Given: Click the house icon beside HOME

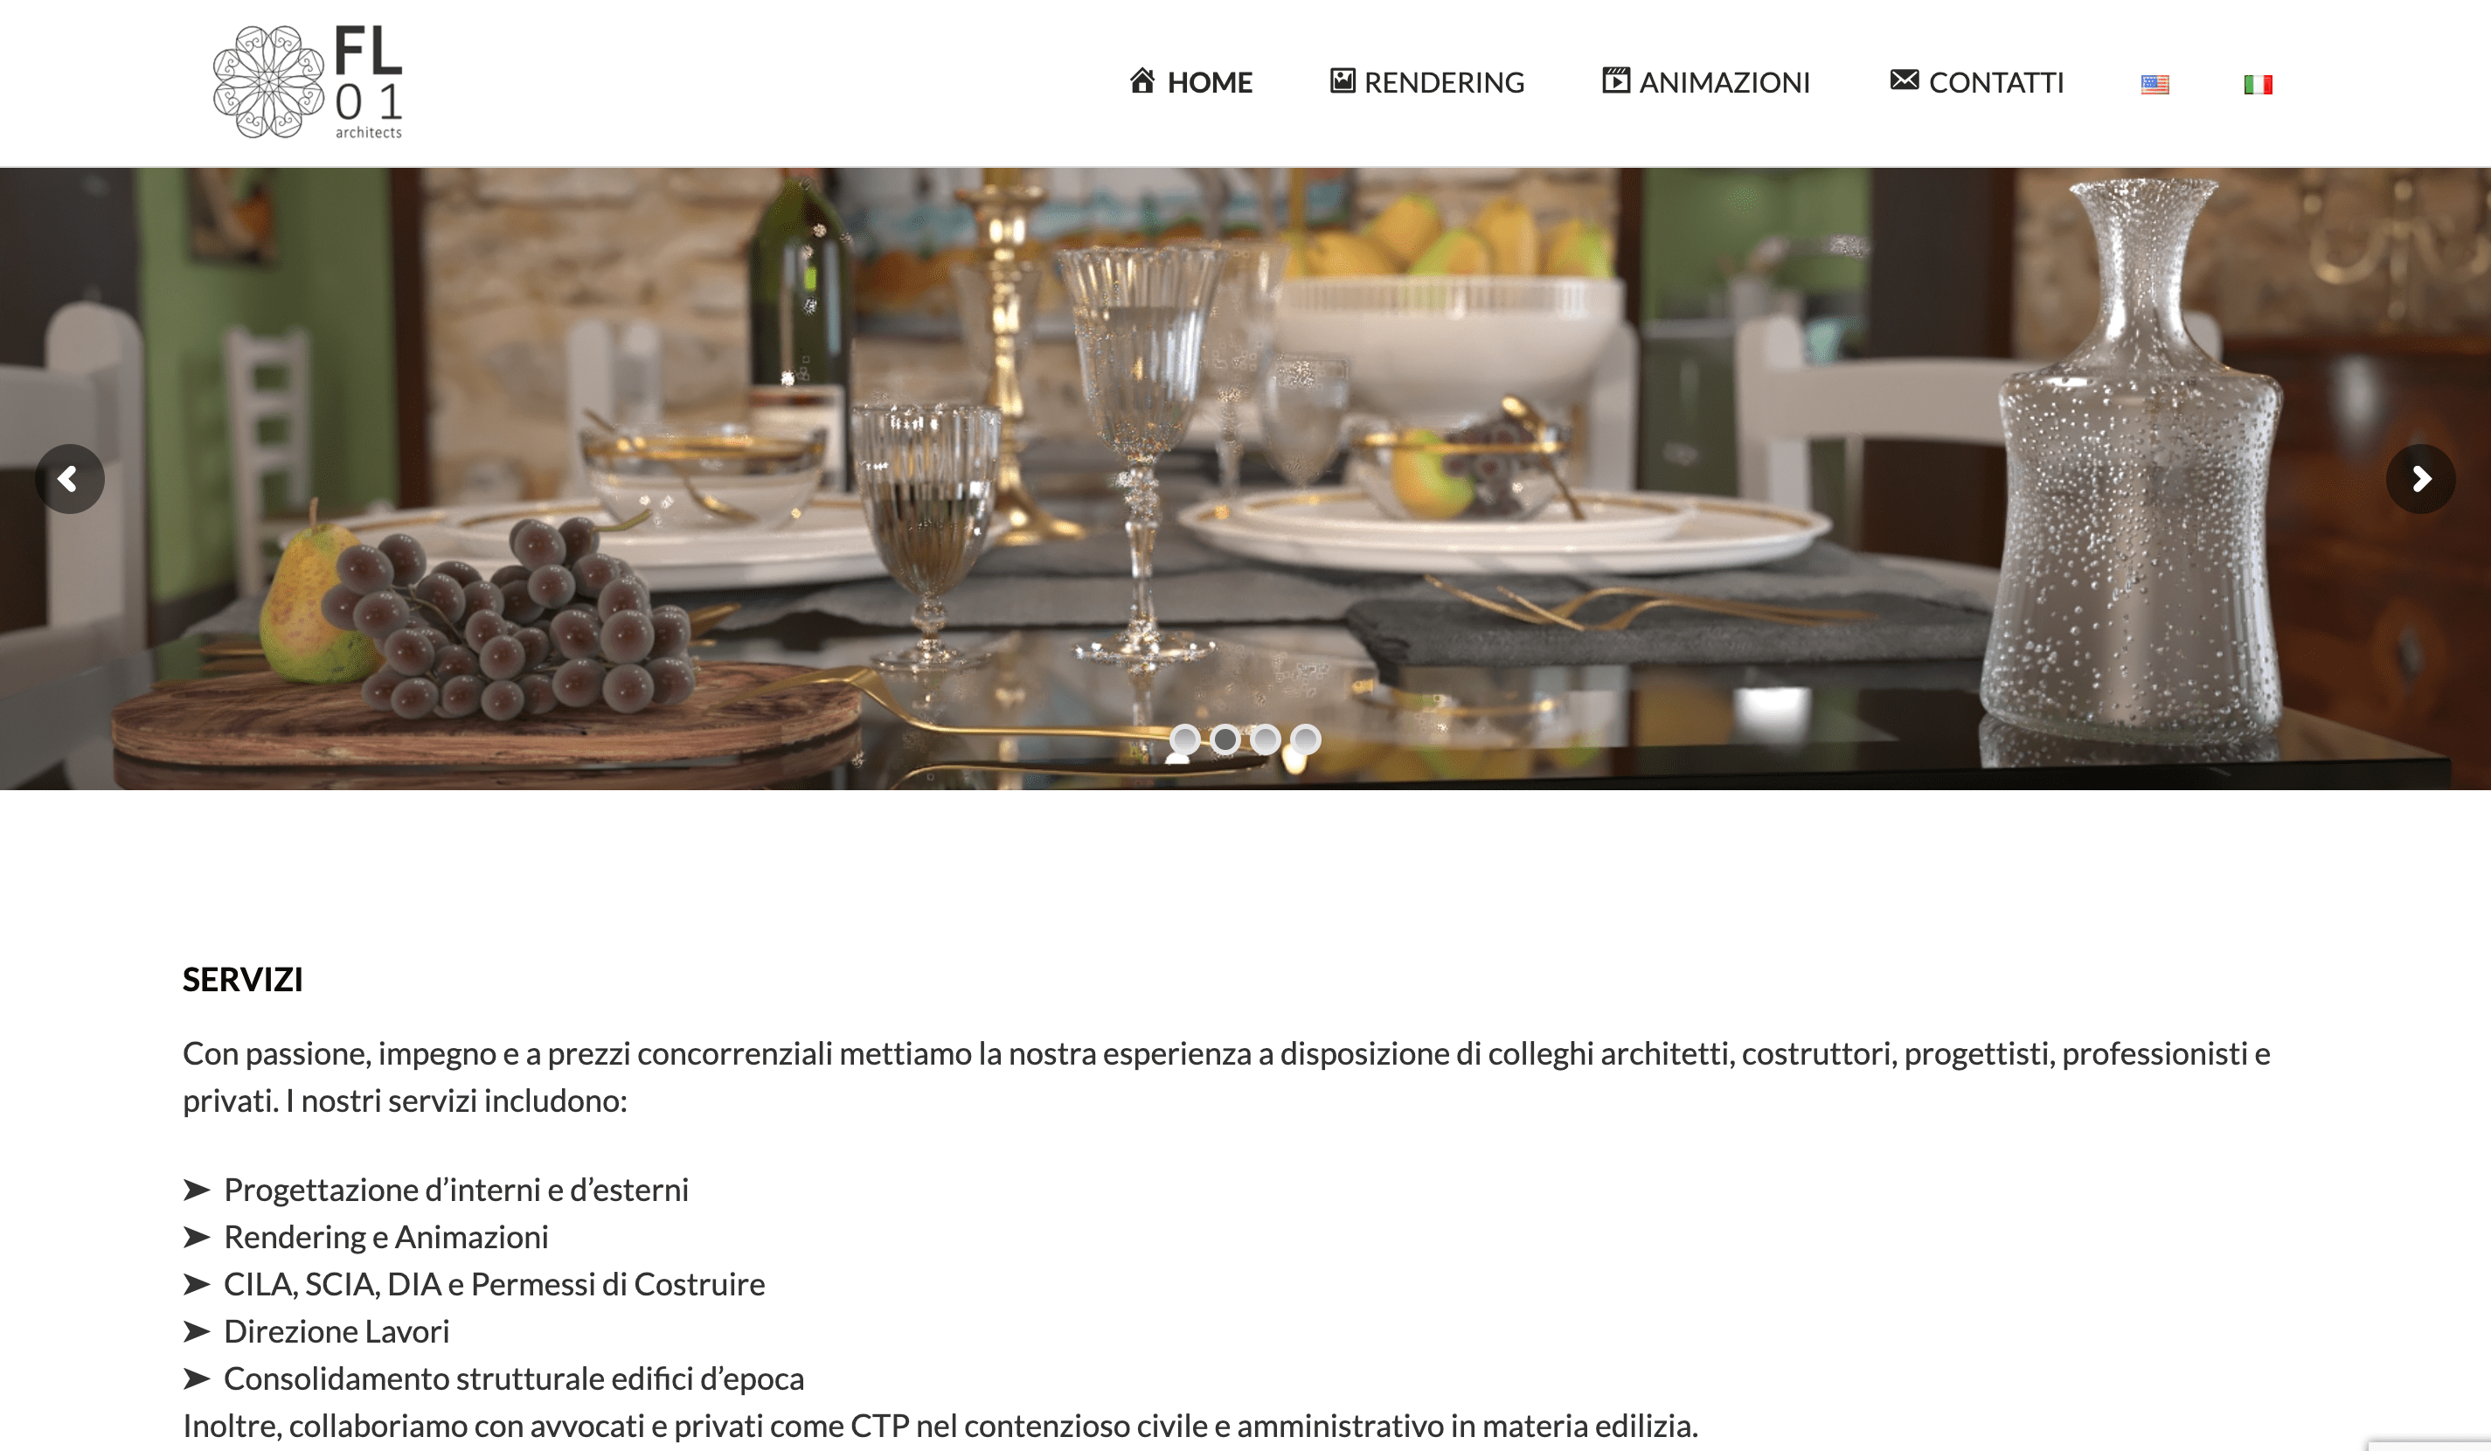Looking at the screenshot, I should tap(1141, 80).
